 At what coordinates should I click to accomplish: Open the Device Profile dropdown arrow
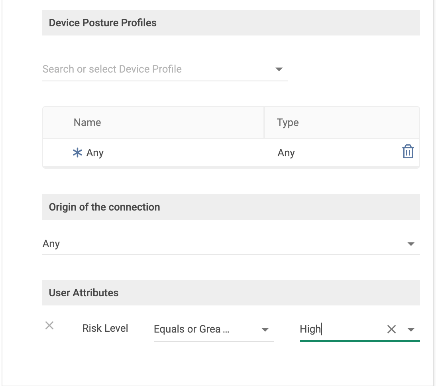click(x=279, y=69)
